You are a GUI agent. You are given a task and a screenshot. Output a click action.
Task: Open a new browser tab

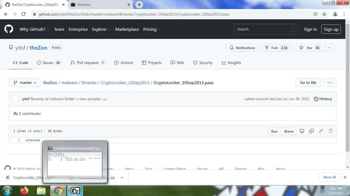[x=139, y=4]
